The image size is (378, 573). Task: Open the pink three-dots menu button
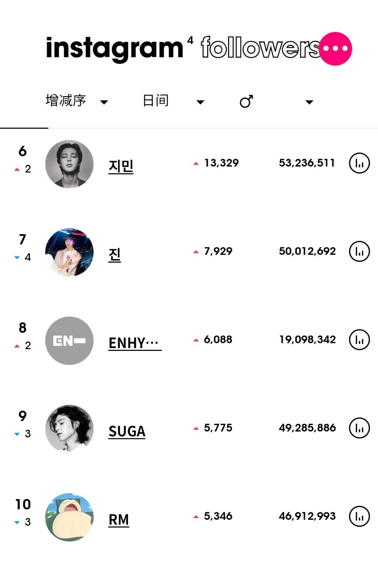coord(335,49)
